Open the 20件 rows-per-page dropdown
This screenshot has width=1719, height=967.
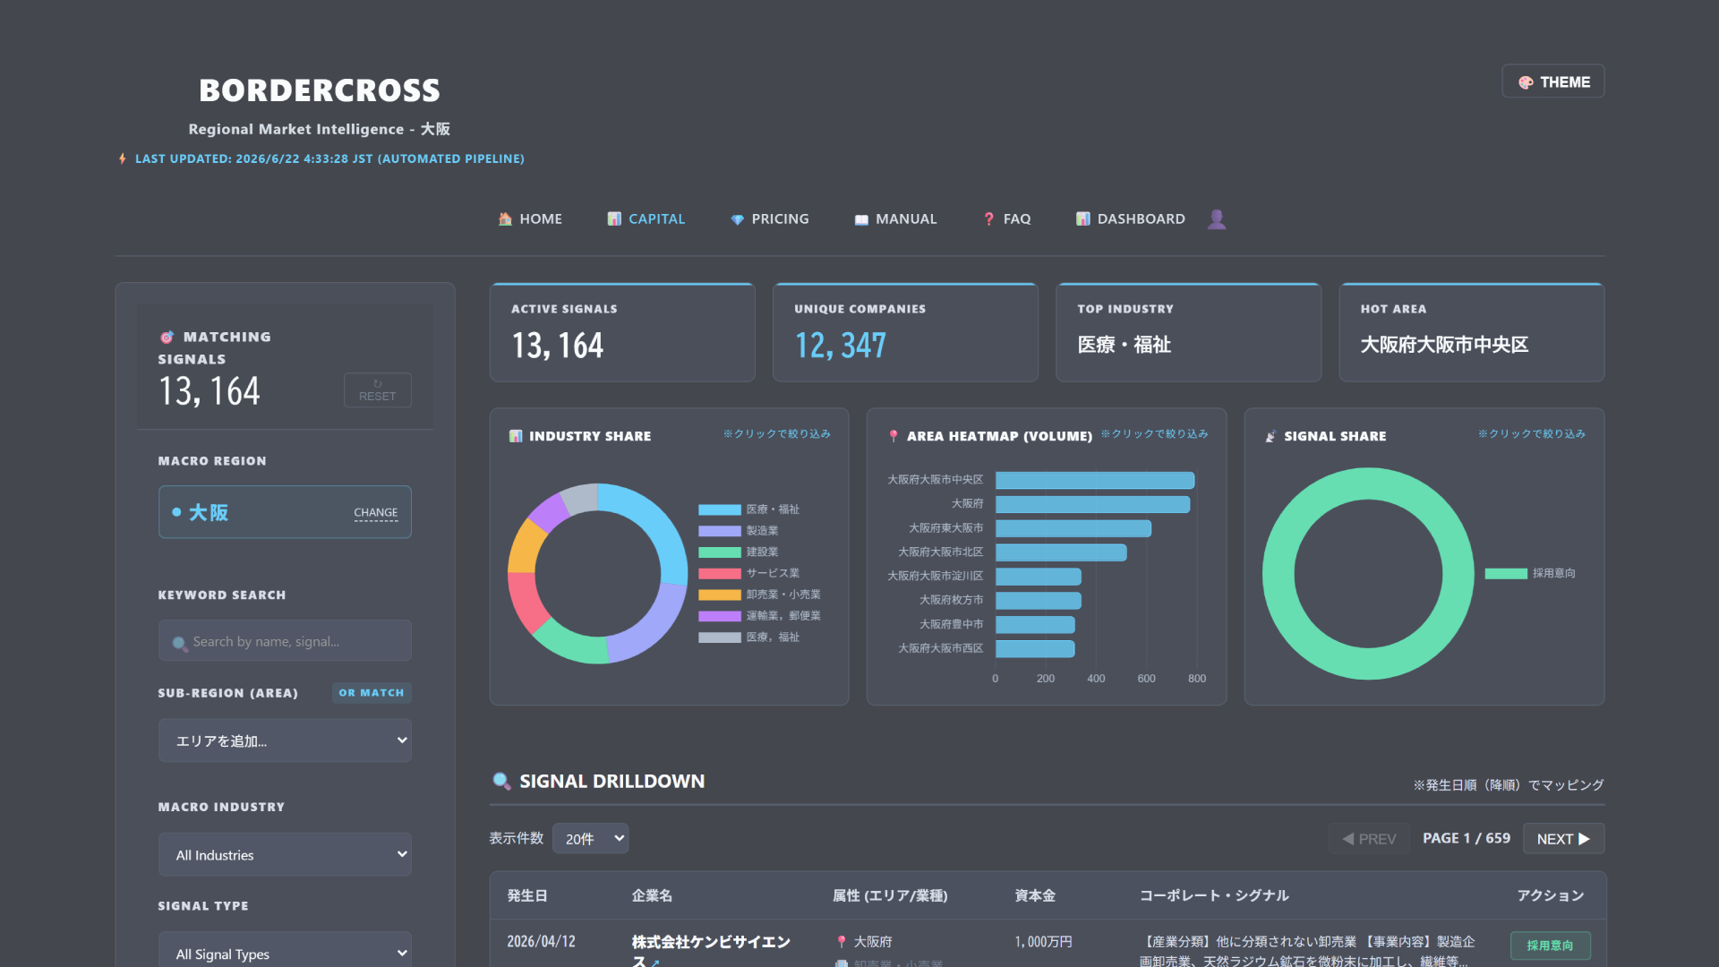(x=591, y=839)
